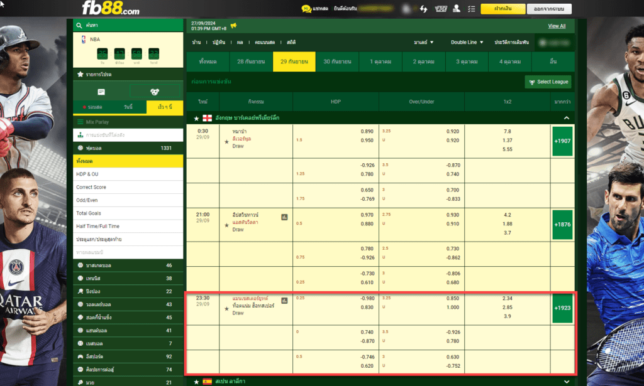
Task: Click 1x2 odds 7.8 for 0:30 match
Action: [x=508, y=132]
